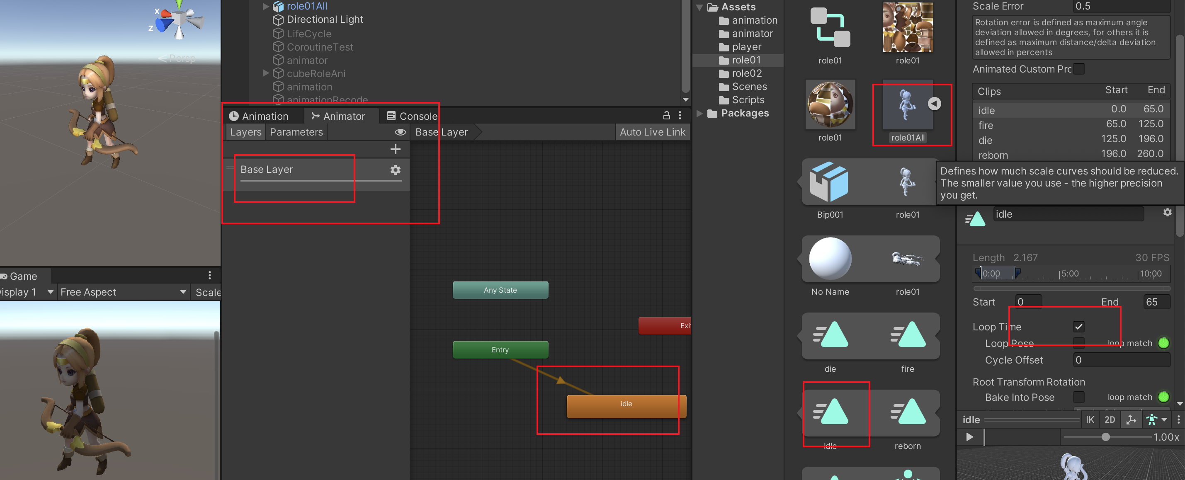Enable the Loop Time checkbox
1185x480 pixels.
click(1078, 327)
